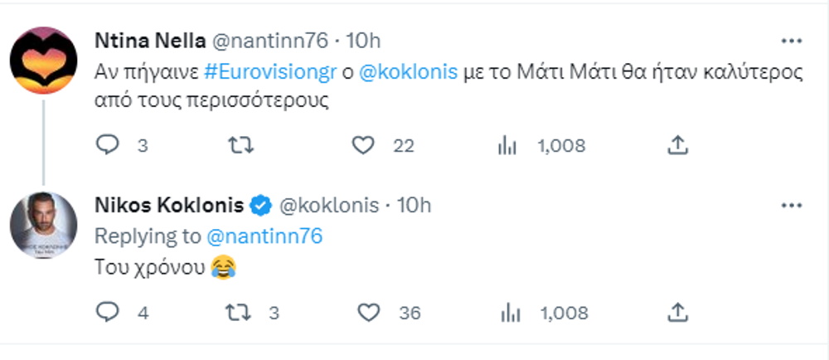Click the blue verified badge

(260, 205)
